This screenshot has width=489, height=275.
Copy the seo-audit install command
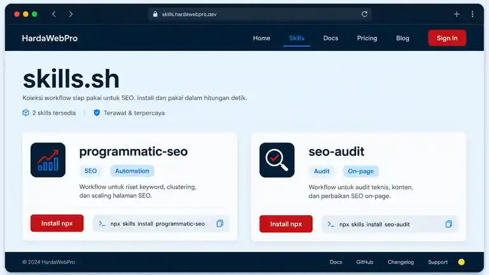449,224
